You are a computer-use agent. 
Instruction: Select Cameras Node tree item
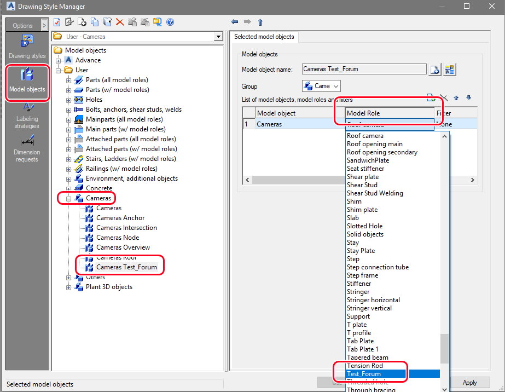(x=118, y=237)
